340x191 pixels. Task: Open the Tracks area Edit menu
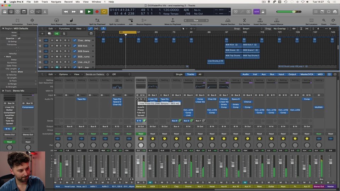click(x=52, y=29)
